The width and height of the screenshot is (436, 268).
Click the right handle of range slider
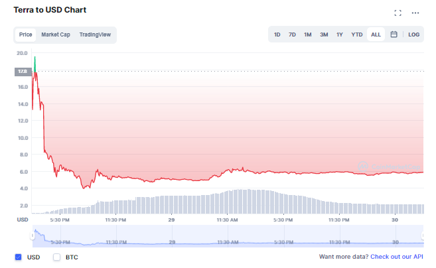click(423, 235)
